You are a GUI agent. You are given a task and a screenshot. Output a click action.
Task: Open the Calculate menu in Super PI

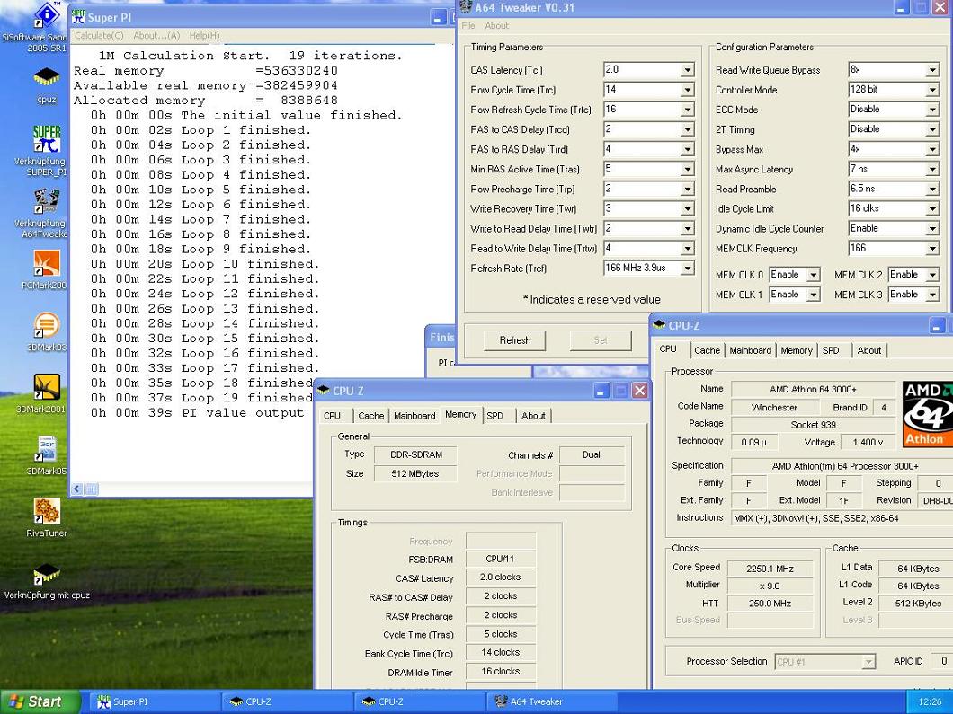(99, 36)
